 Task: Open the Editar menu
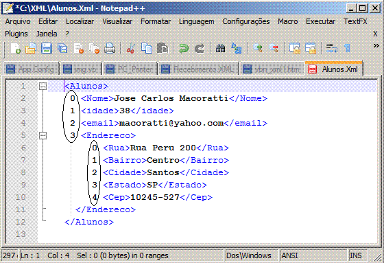point(48,21)
